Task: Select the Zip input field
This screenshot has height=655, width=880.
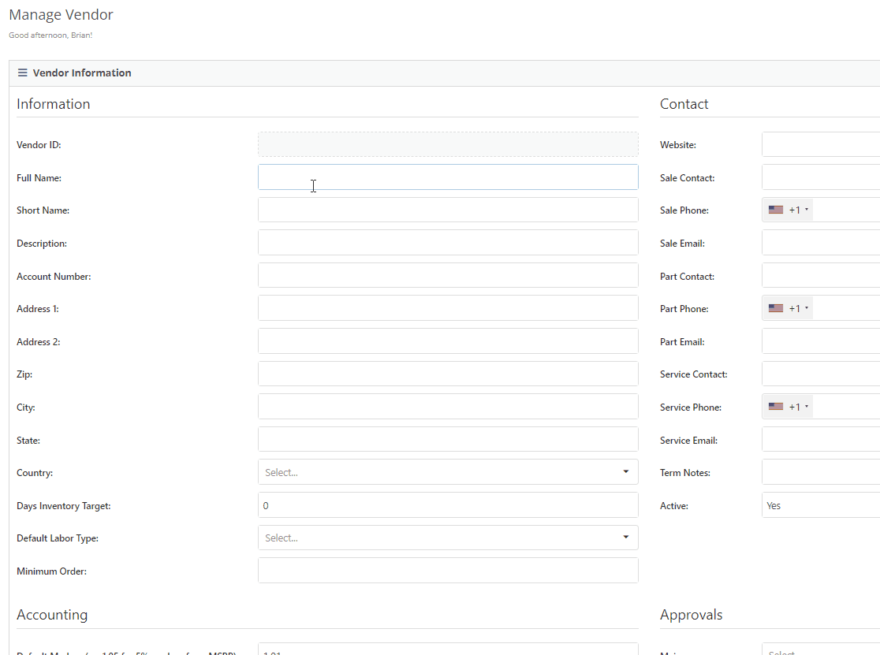Action: pyautogui.click(x=448, y=374)
